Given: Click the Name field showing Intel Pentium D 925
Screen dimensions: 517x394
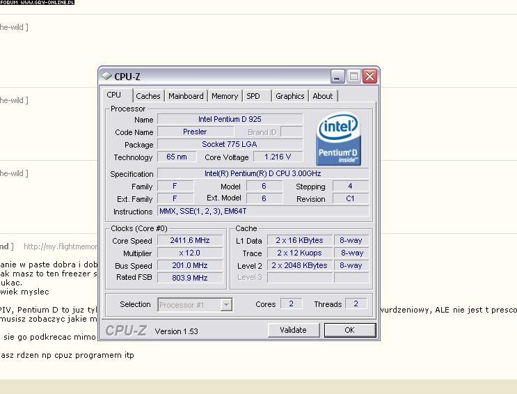Looking at the screenshot, I should point(230,120).
